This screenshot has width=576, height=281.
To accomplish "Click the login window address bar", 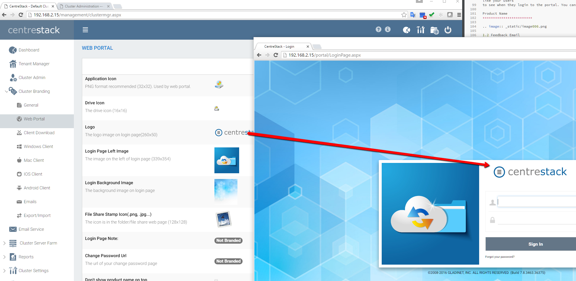I will point(428,55).
